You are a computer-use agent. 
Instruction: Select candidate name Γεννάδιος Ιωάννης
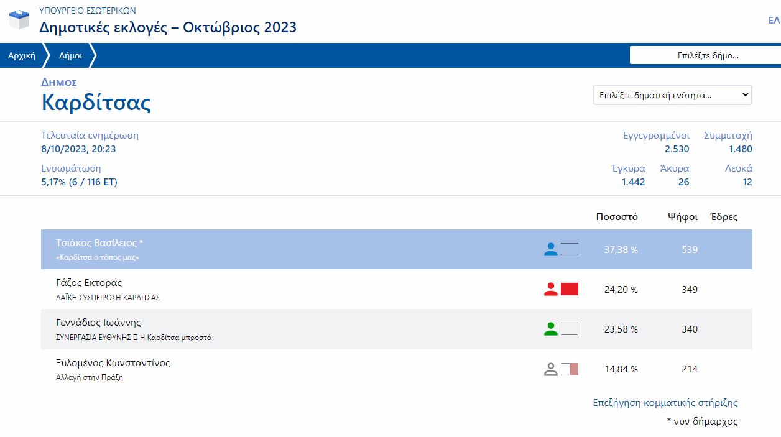98,323
